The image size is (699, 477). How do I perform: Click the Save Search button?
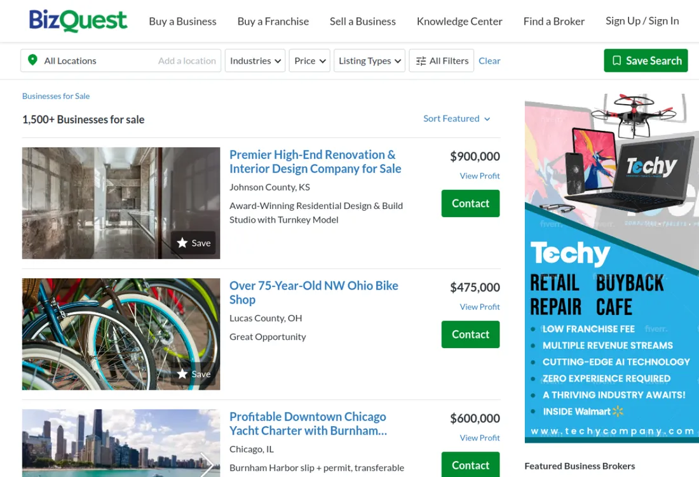click(646, 60)
